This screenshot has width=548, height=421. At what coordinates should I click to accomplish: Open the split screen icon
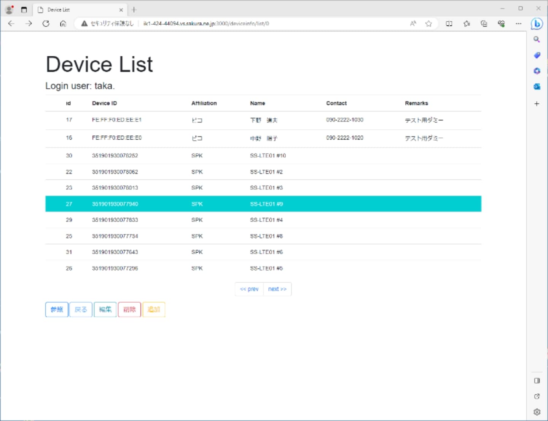(449, 24)
